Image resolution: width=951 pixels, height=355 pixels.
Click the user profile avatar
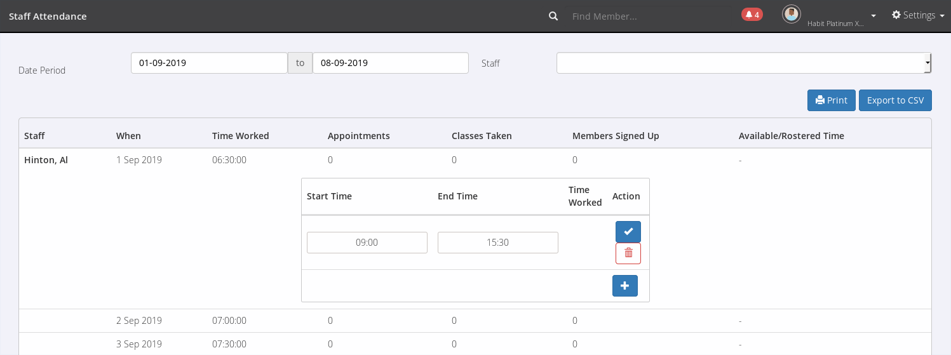coord(791,14)
